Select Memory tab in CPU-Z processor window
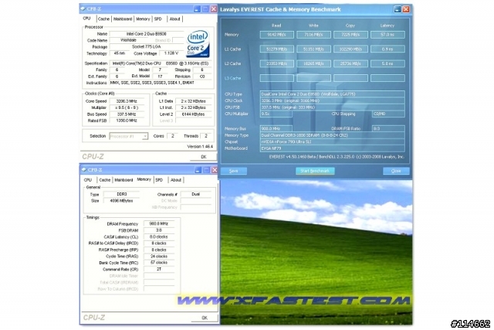494x330 pixels. (143, 19)
